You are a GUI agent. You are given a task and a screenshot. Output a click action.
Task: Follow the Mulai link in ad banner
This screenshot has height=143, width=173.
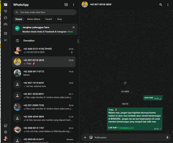click(x=70, y=31)
